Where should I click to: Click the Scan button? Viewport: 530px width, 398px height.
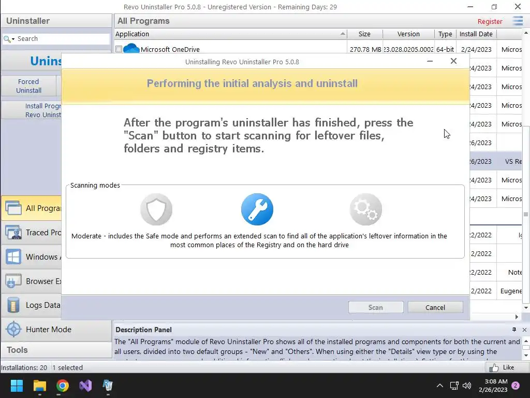tap(376, 307)
